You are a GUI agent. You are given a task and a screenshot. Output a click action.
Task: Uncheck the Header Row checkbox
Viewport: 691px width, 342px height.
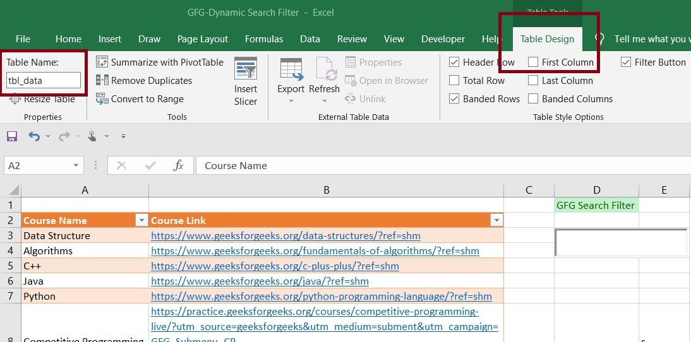point(454,62)
